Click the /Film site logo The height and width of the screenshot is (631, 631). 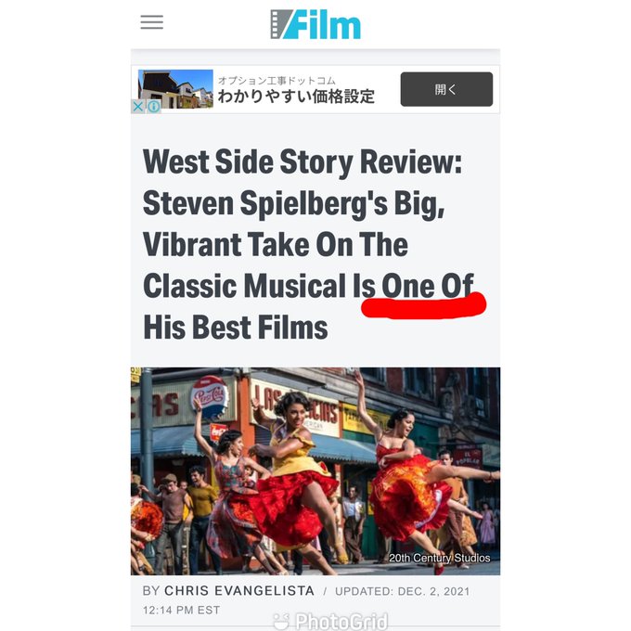tap(315, 24)
